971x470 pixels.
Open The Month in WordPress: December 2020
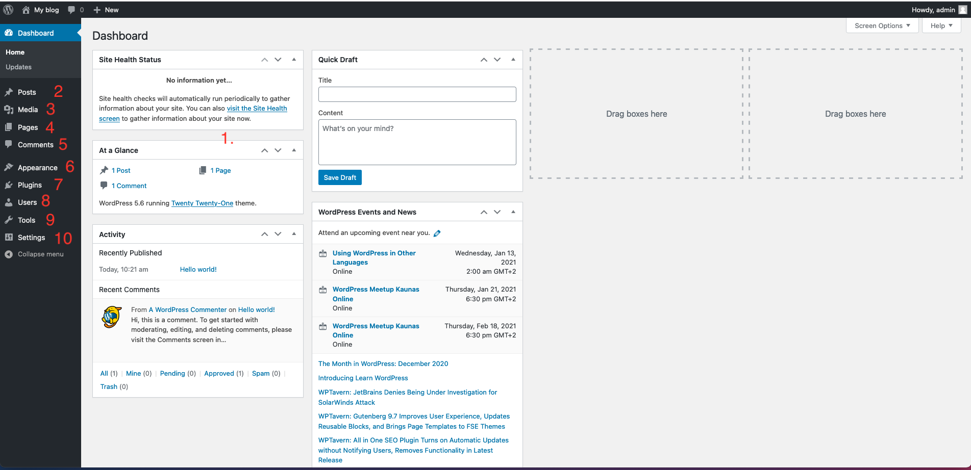[383, 363]
